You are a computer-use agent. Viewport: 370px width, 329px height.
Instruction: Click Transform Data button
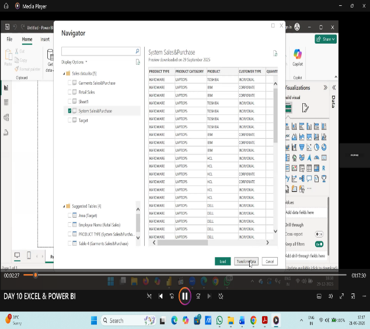[246, 261]
